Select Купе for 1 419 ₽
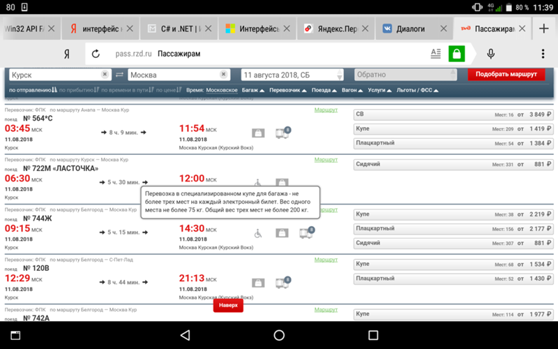 click(x=453, y=128)
